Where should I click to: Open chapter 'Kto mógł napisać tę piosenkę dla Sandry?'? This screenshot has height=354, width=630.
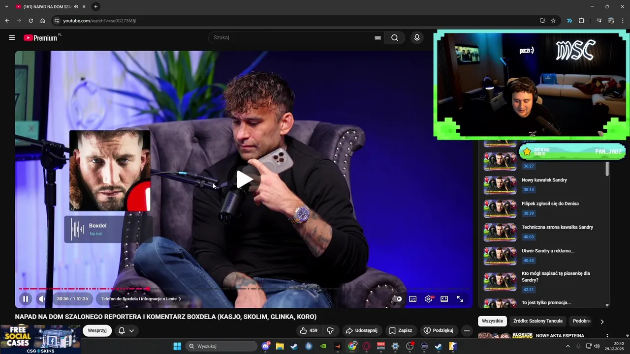[556, 277]
